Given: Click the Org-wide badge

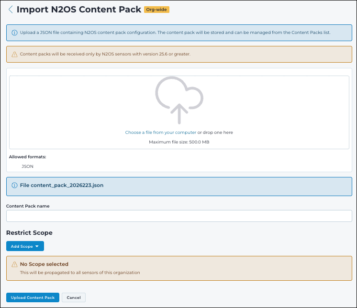Looking at the screenshot, I should (156, 10).
